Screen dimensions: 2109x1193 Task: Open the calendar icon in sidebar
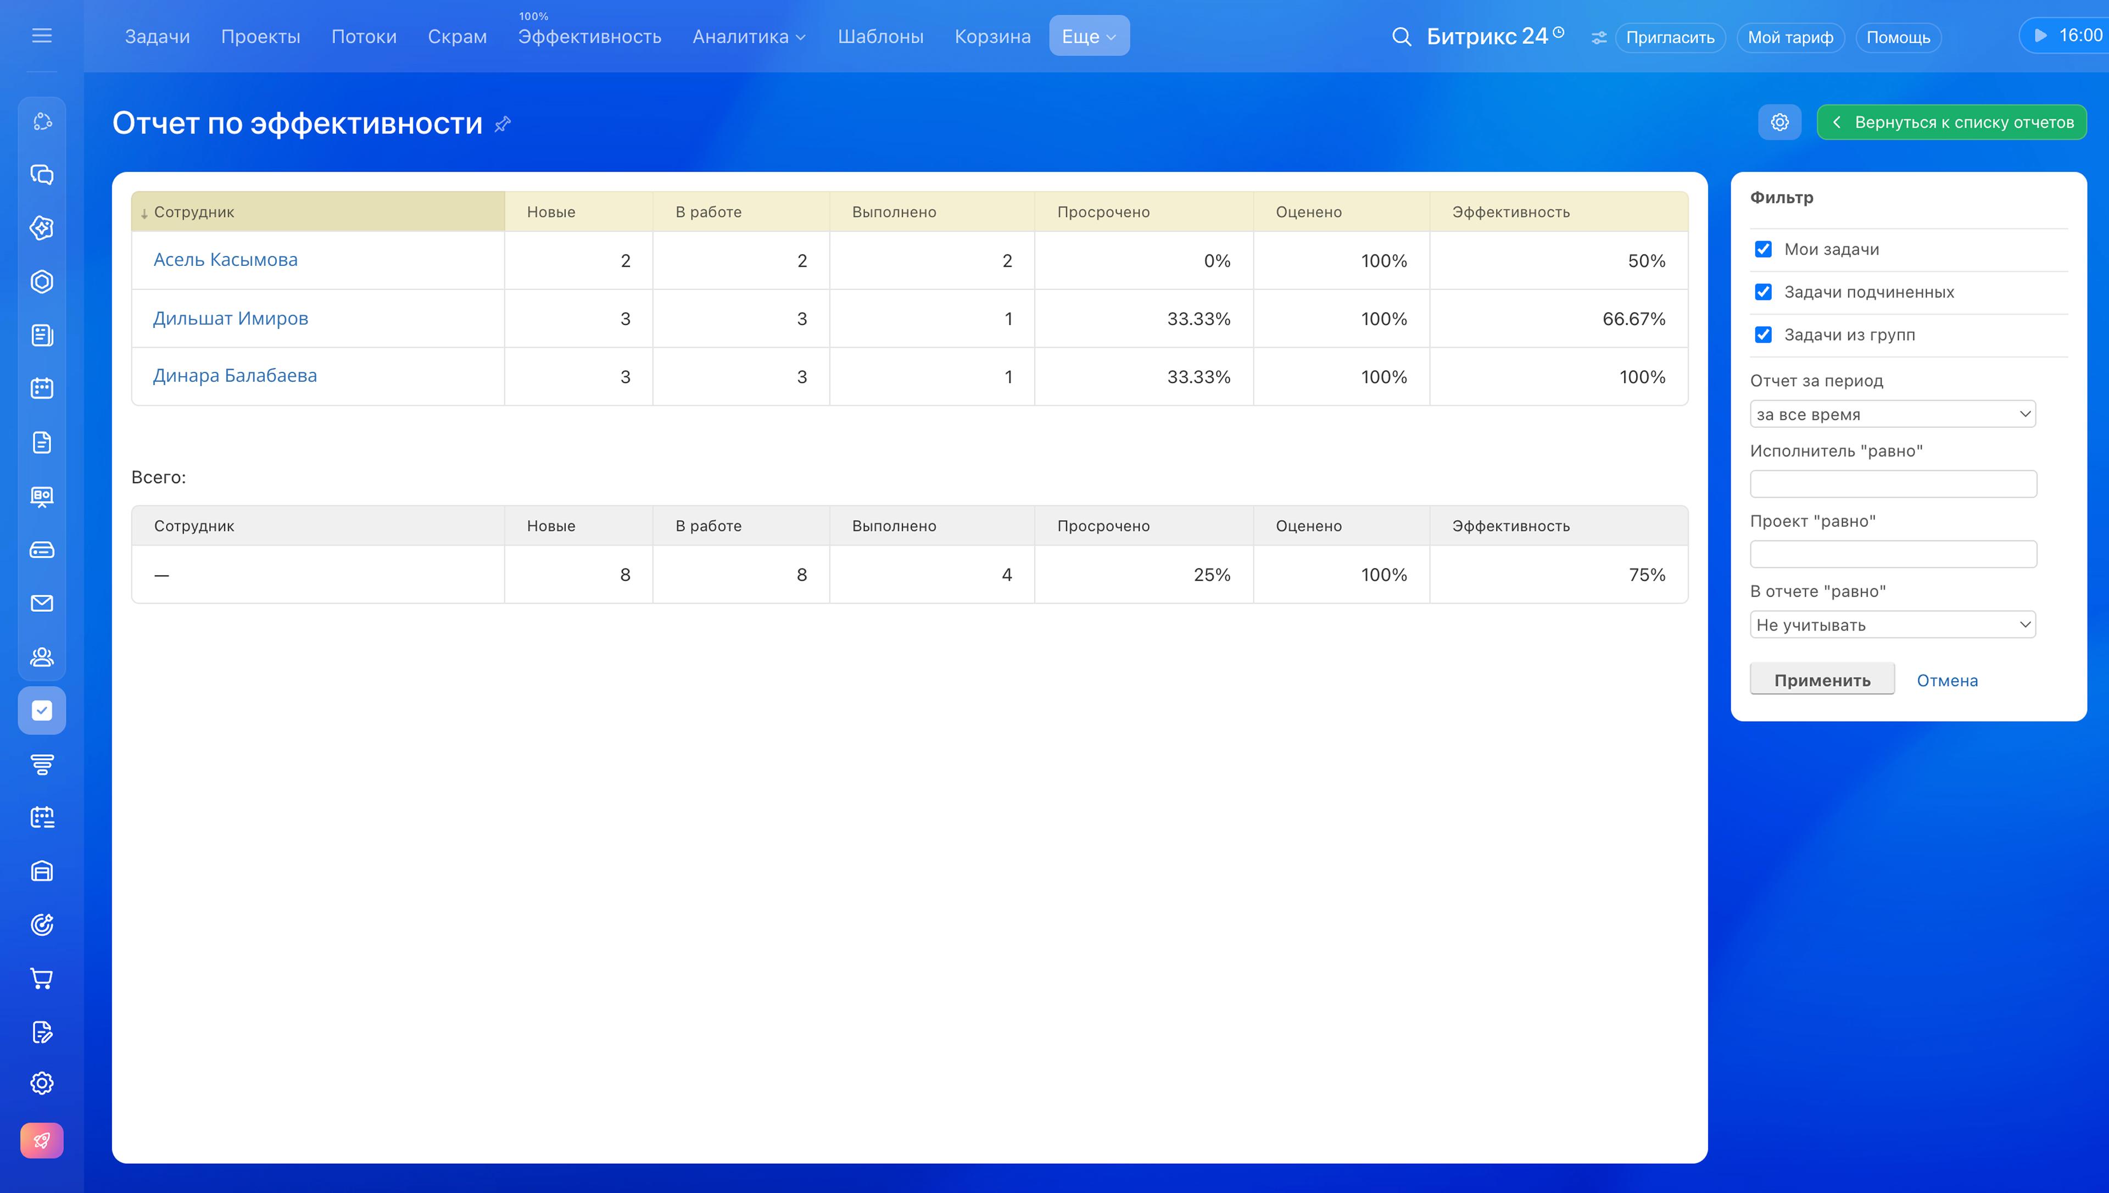coord(42,388)
